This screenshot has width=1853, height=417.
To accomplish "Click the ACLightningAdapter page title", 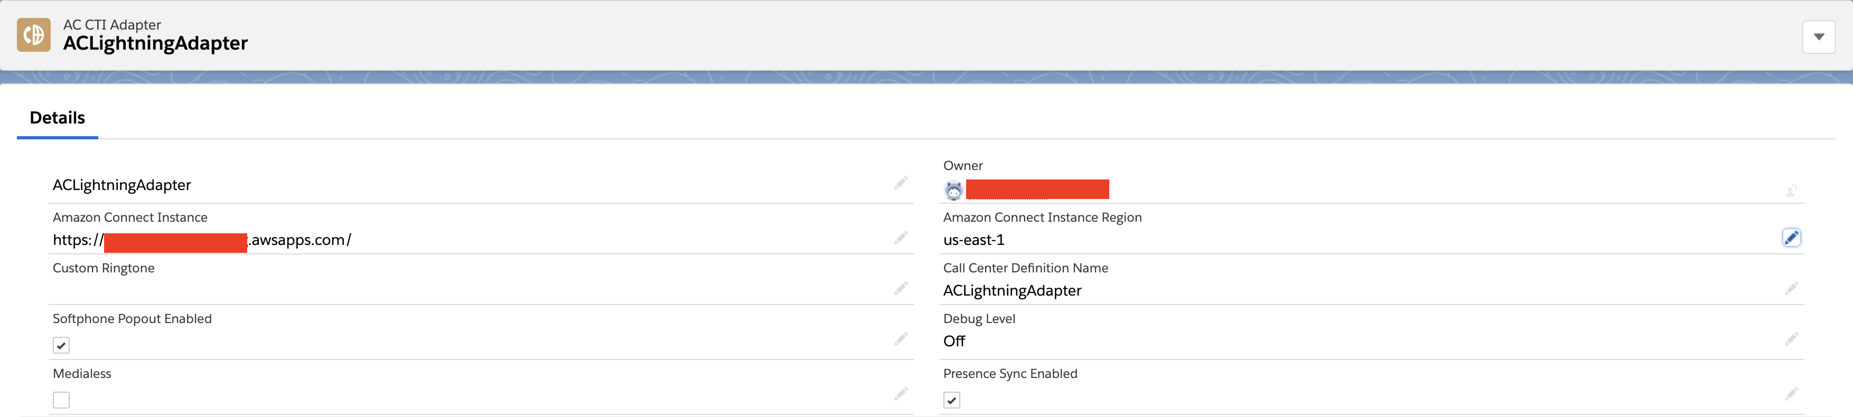I will [x=155, y=44].
